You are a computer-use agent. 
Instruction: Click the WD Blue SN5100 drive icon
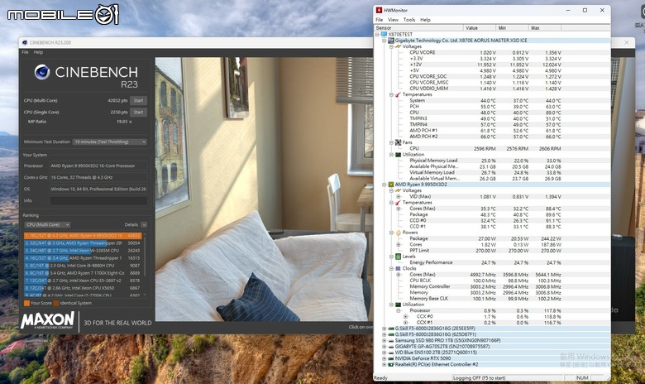pyautogui.click(x=391, y=353)
